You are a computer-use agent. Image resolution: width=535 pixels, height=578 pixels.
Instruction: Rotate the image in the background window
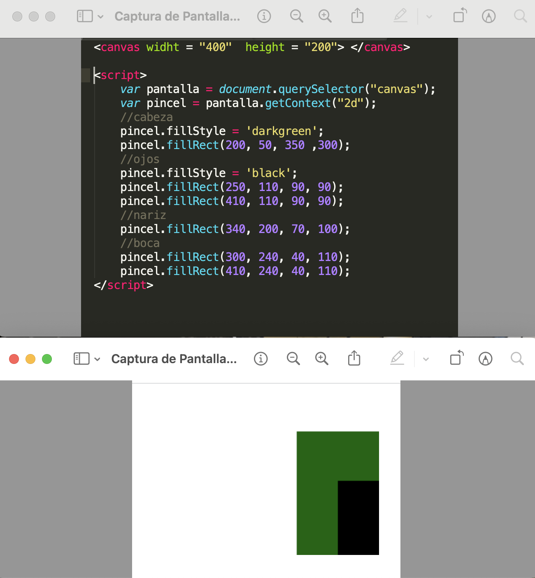coord(460,15)
